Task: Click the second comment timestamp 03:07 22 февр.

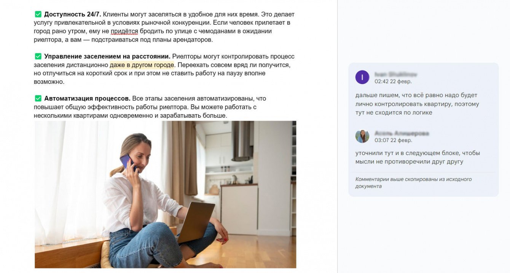Action: coord(393,140)
